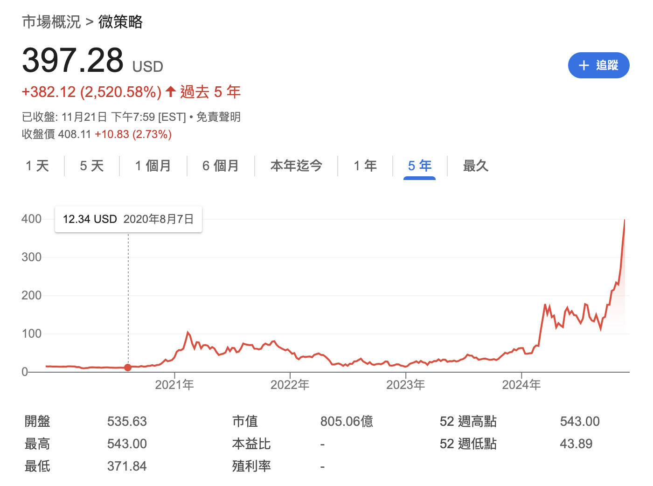The height and width of the screenshot is (486, 653).
Task: Click the 2021年 axis label
Action: point(174,385)
